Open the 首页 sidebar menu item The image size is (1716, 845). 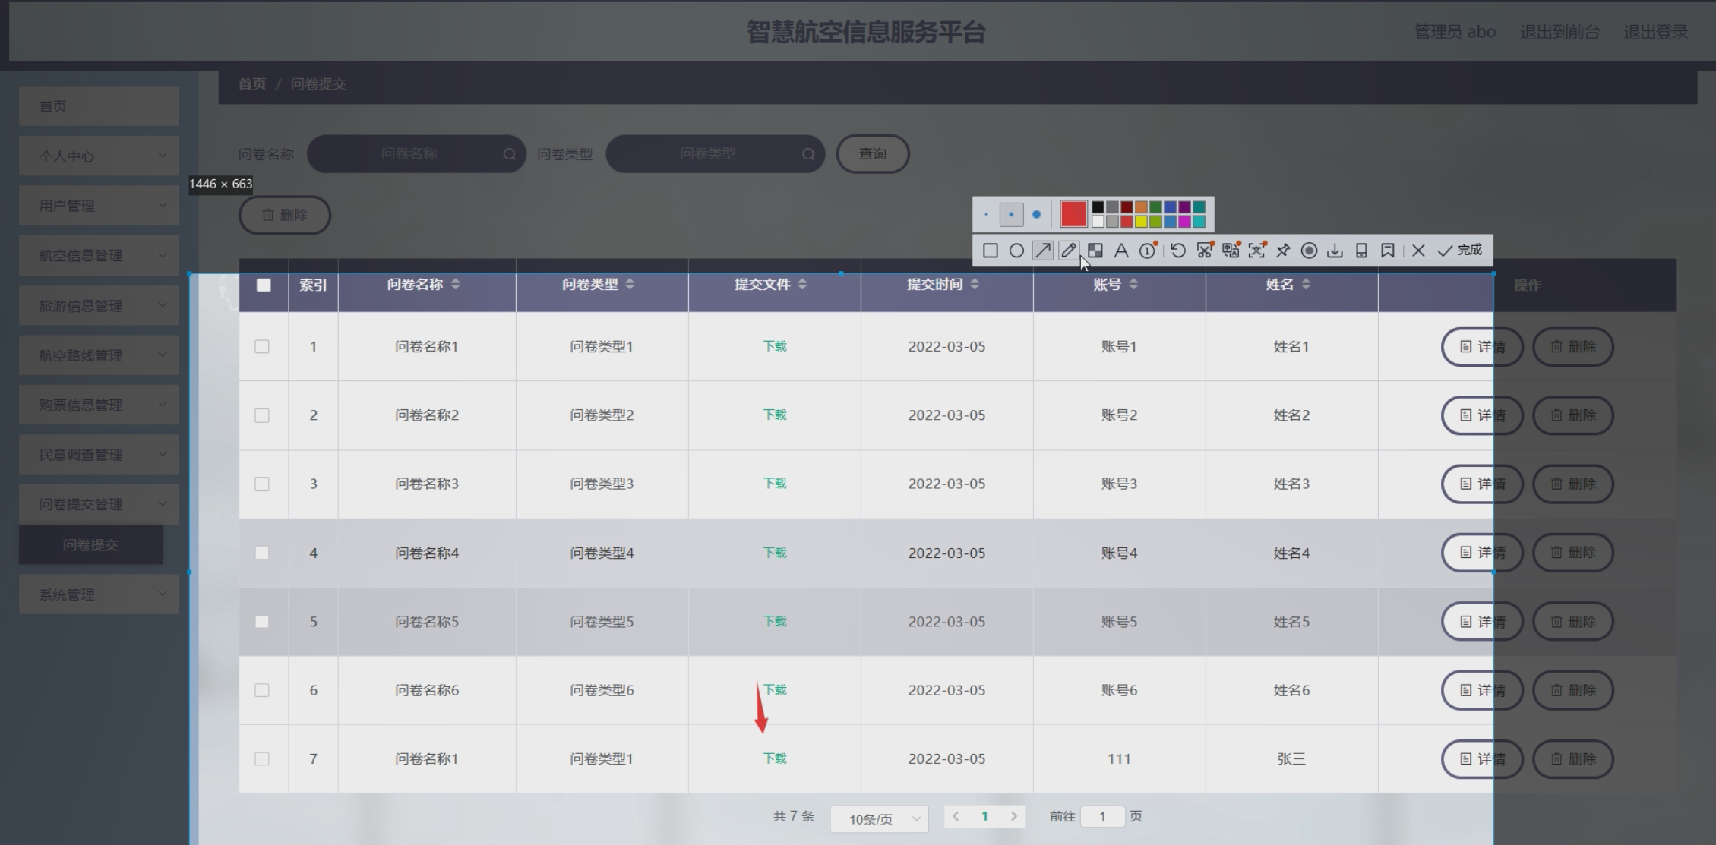click(99, 106)
